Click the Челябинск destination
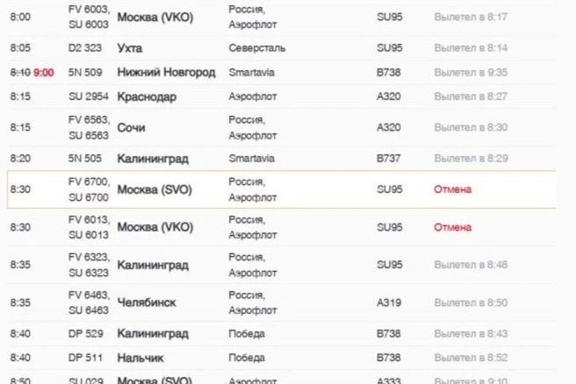Image resolution: width=576 pixels, height=384 pixels. (147, 302)
